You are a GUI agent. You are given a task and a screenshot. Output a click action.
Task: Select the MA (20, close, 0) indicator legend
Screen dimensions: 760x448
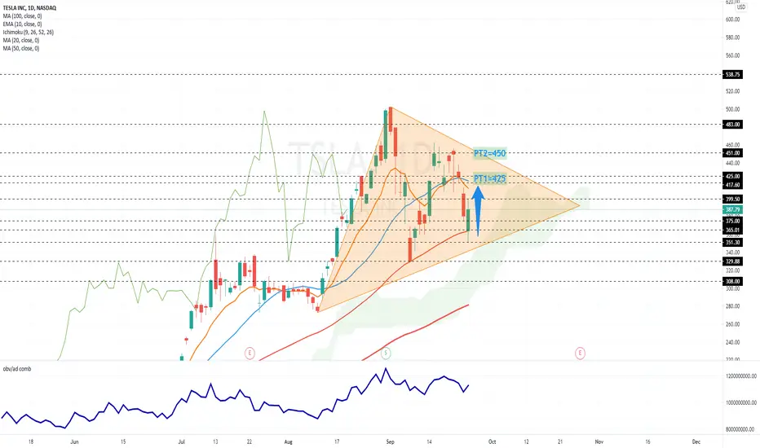(21, 41)
